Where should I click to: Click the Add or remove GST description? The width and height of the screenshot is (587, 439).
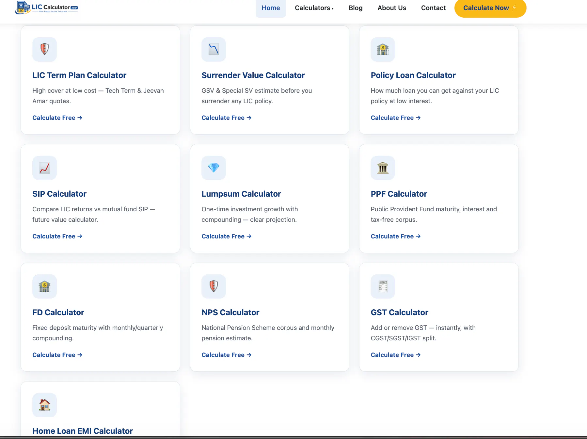point(423,333)
